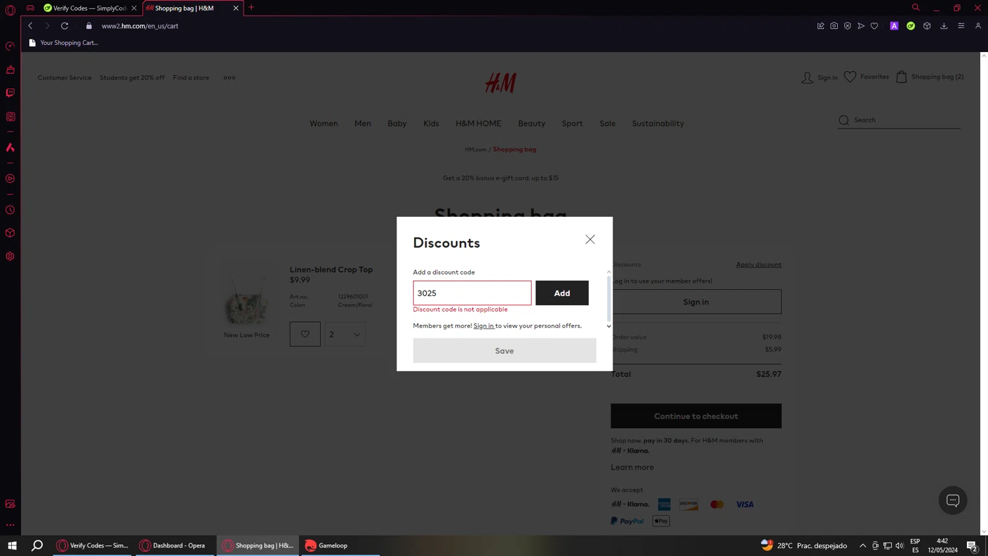
Task: Click the discount code input field
Action: click(x=472, y=293)
